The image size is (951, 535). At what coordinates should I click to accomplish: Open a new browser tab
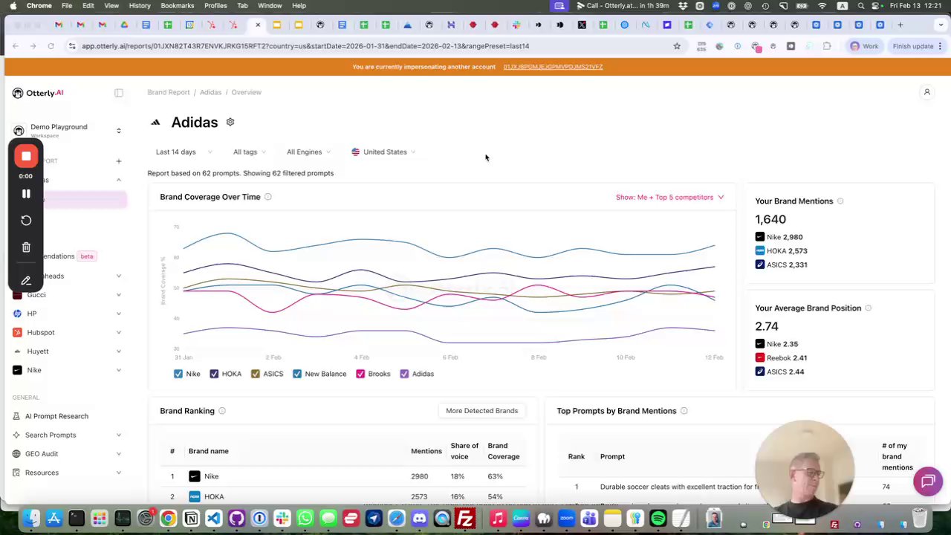click(x=901, y=25)
